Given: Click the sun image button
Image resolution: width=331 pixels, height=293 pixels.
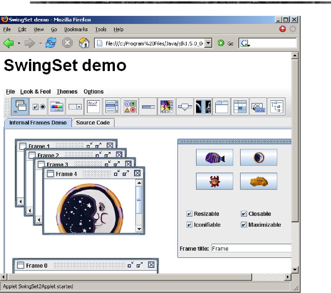Looking at the screenshot, I should coord(214,181).
